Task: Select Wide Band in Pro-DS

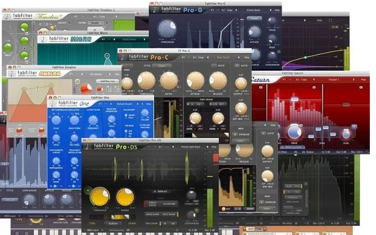Action: 152,214
